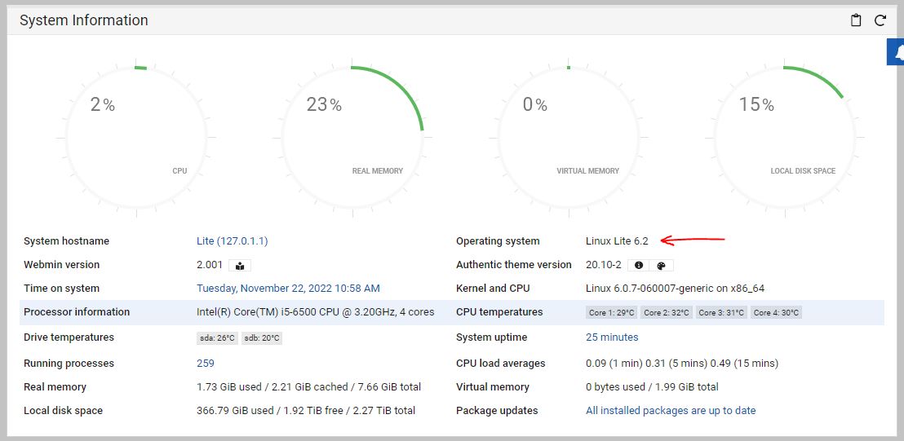Screen dimensions: 904x441
Task: Click the info icon beside theme version
Action: (639, 265)
